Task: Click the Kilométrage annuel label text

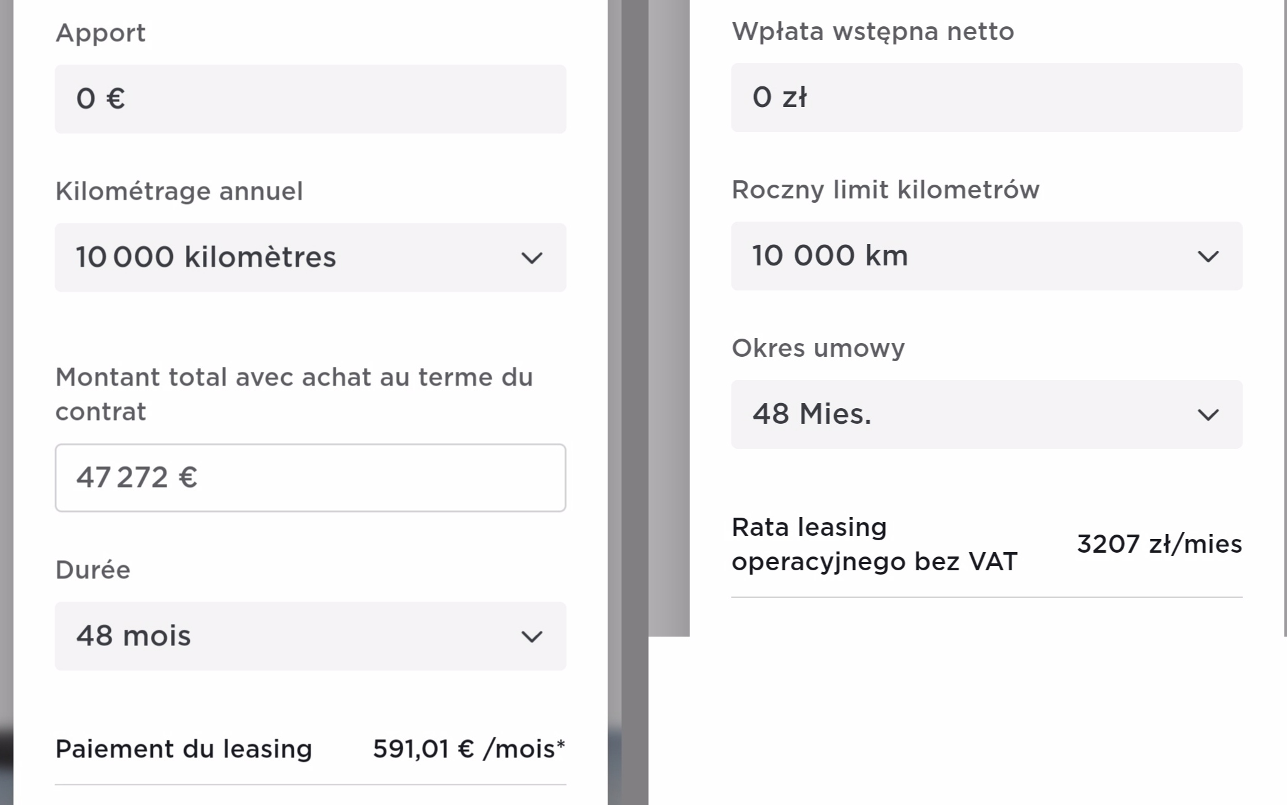Action: [x=179, y=191]
